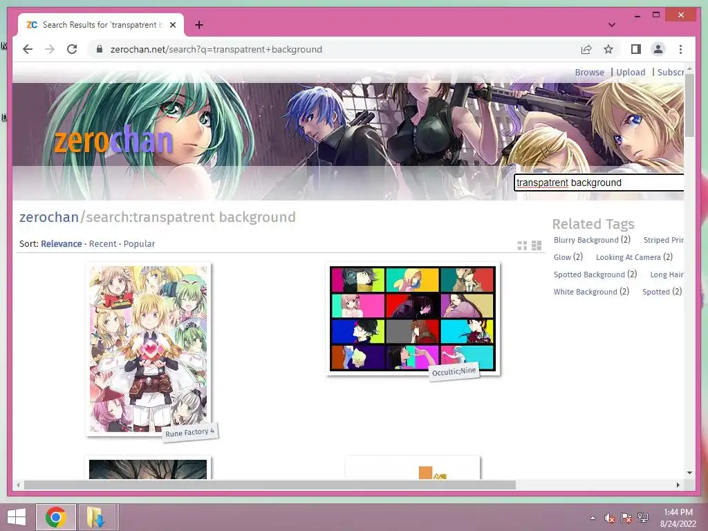Click the Rune Factory 4 tag label
This screenshot has height=531, width=708.
point(189,433)
